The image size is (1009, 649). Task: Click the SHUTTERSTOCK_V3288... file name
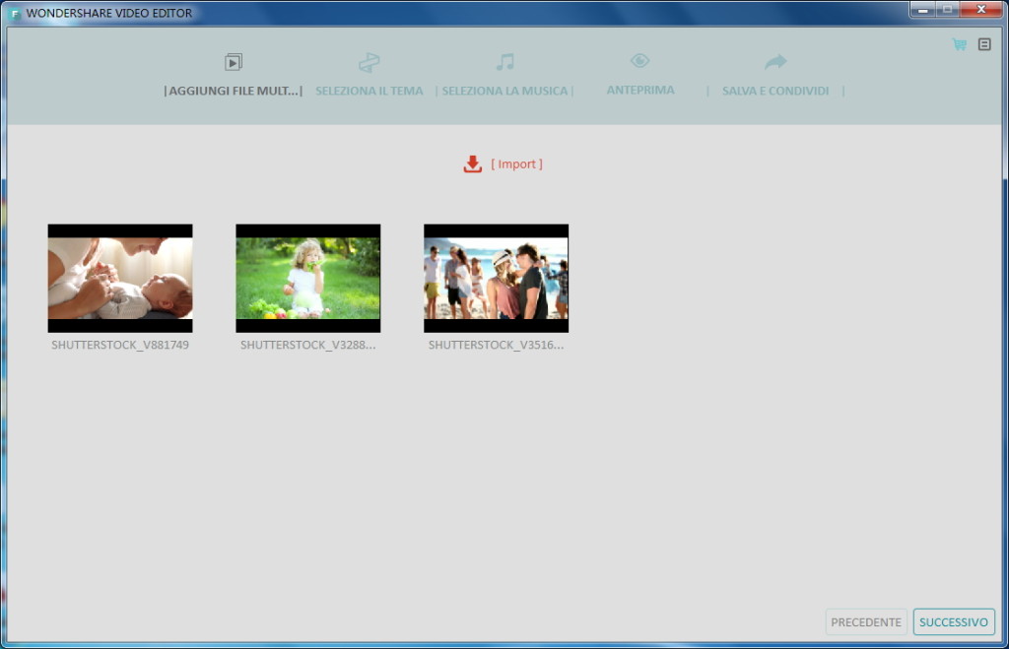pyautogui.click(x=308, y=345)
